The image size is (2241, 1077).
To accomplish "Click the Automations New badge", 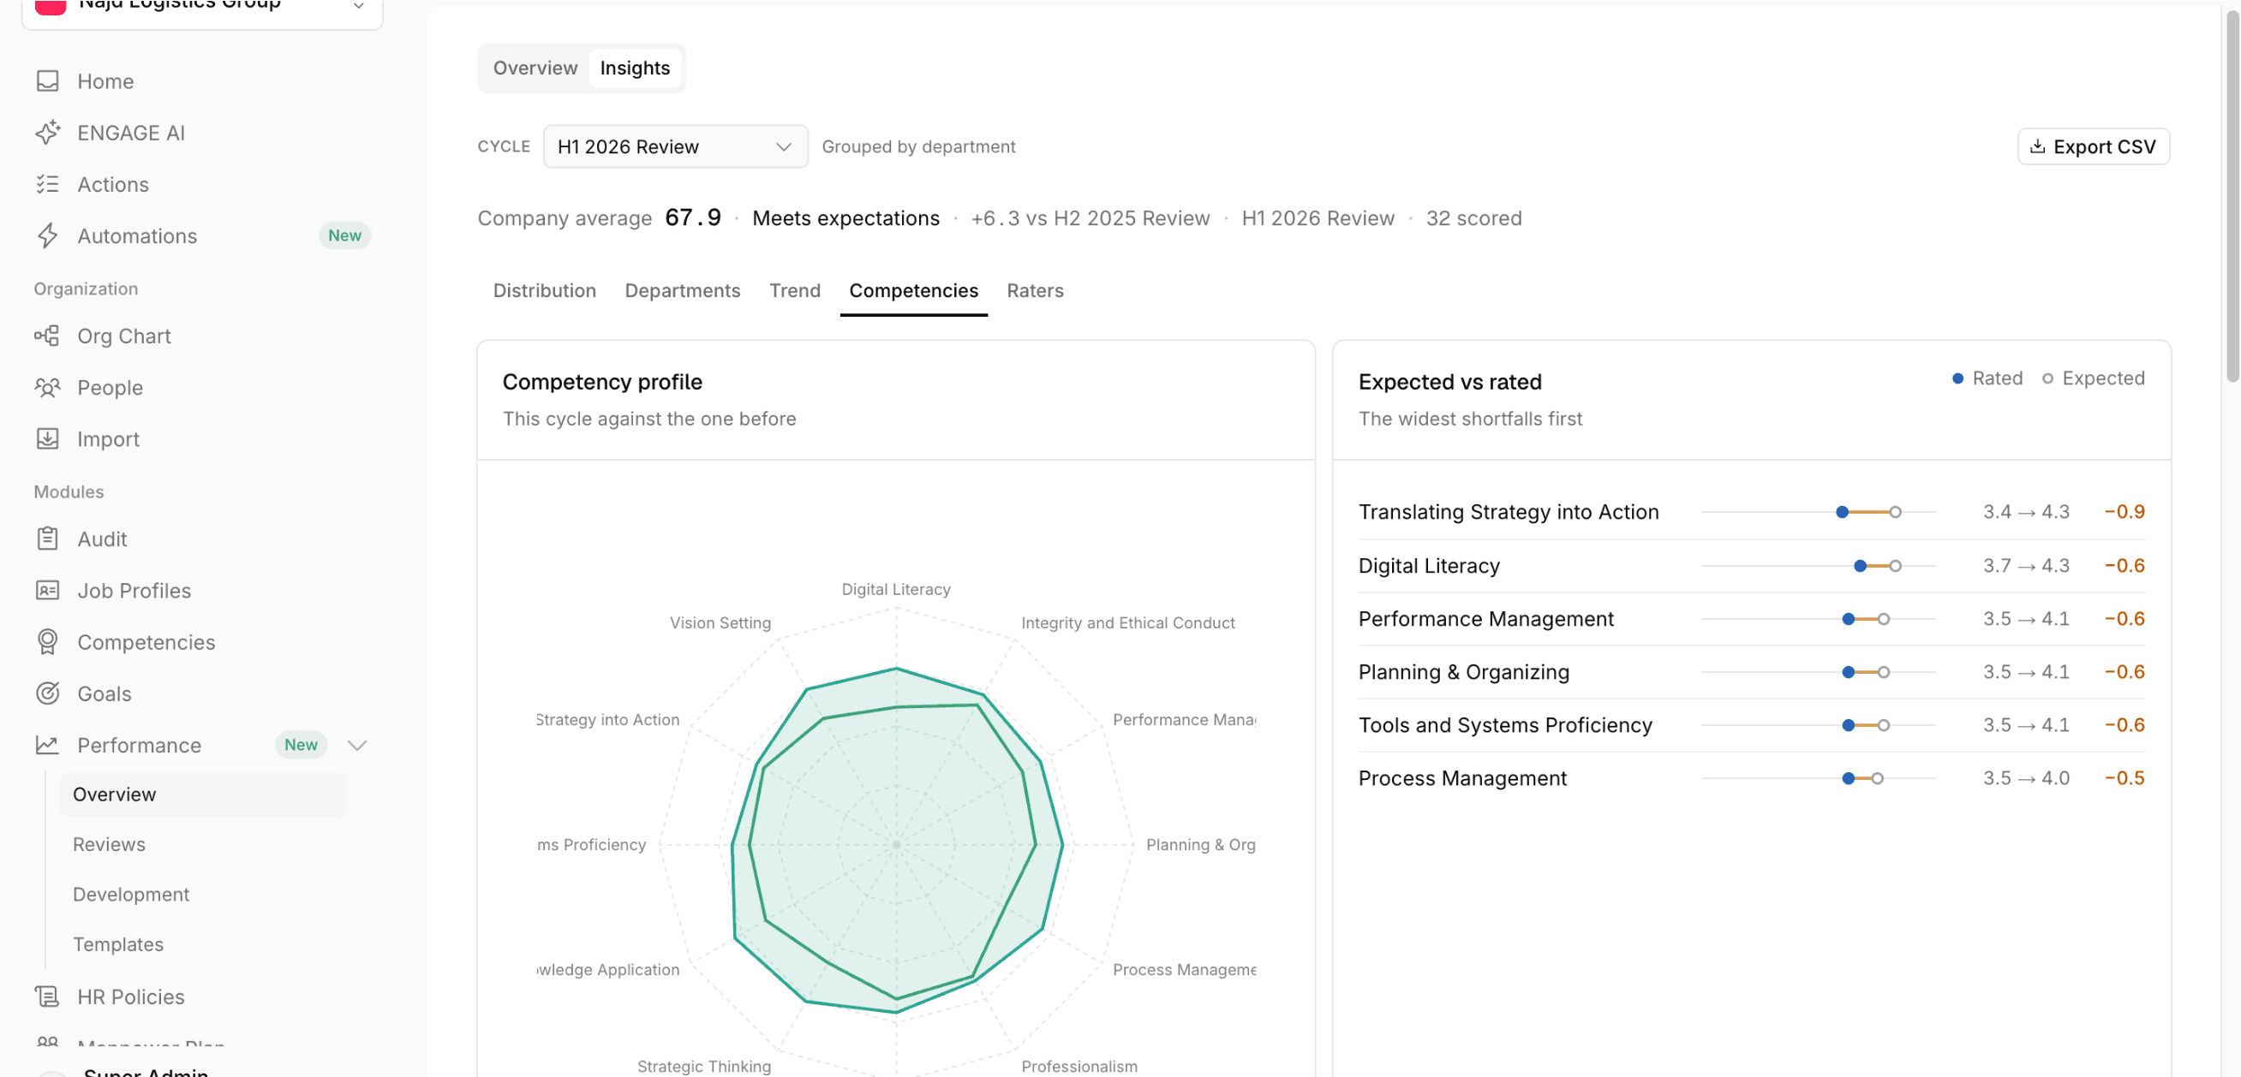I will (x=344, y=235).
